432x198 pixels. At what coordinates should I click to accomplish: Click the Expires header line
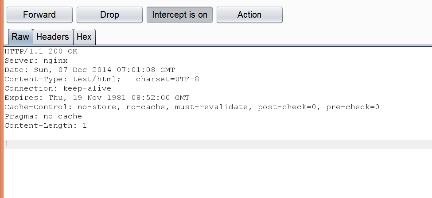point(97,98)
